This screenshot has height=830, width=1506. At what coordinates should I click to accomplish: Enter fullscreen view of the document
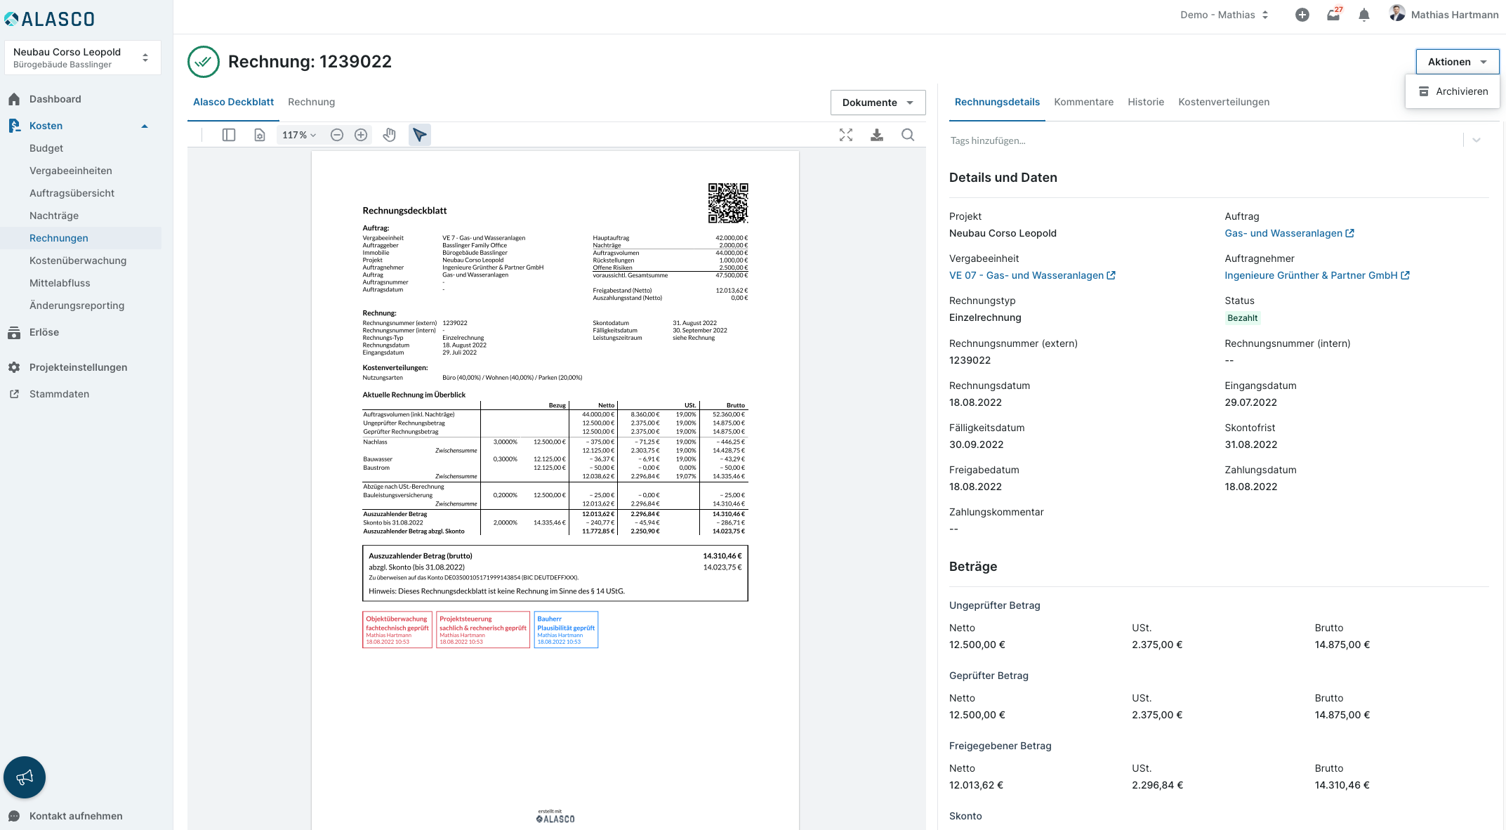[x=846, y=135]
